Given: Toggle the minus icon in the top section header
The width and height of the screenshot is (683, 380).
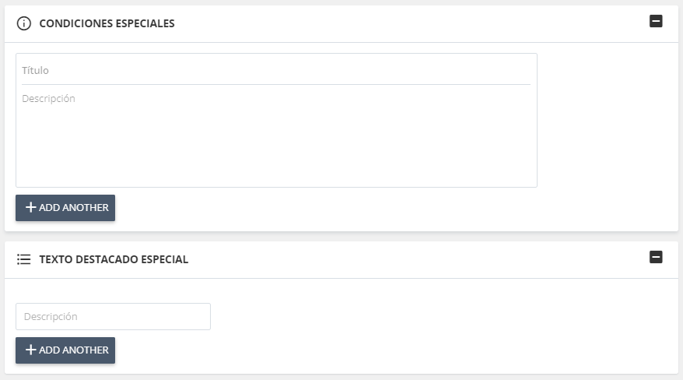Looking at the screenshot, I should click(x=656, y=21).
